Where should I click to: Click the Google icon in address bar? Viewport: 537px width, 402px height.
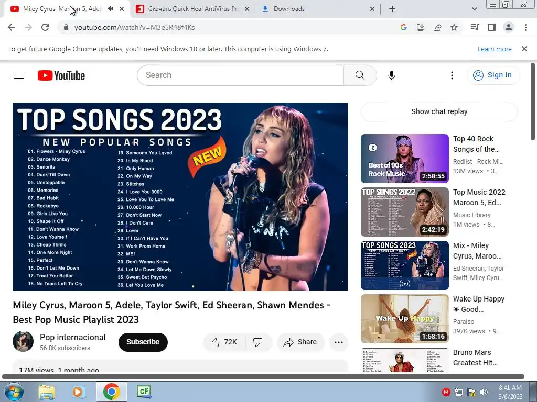click(404, 27)
